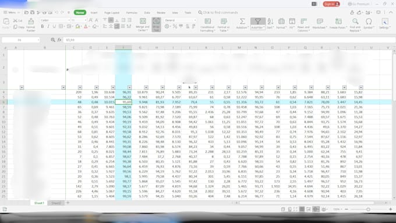Switch to the Data tab
The width and height of the screenshot is (396, 223).
point(147,13)
